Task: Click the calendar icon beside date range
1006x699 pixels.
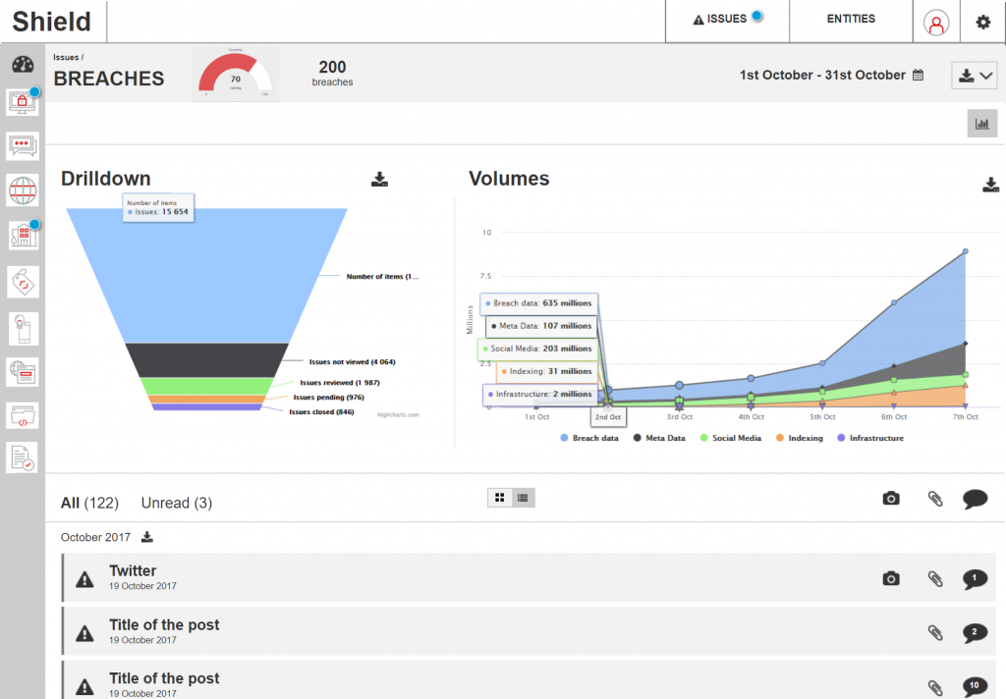Action: pos(919,75)
